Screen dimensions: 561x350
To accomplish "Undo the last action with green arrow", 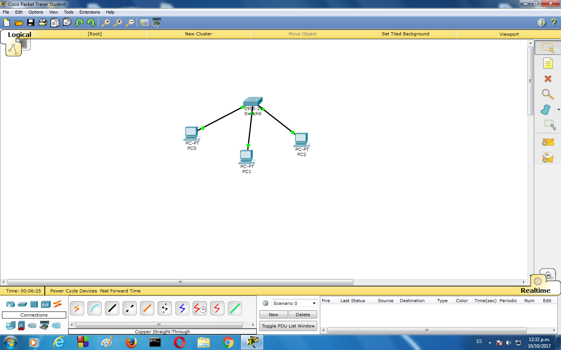I will coord(79,23).
